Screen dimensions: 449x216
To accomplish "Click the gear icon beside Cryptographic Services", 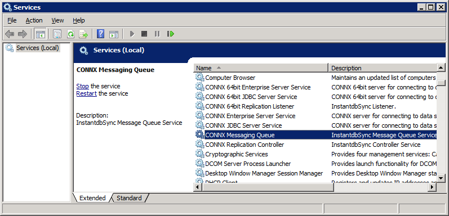I will tap(199, 154).
